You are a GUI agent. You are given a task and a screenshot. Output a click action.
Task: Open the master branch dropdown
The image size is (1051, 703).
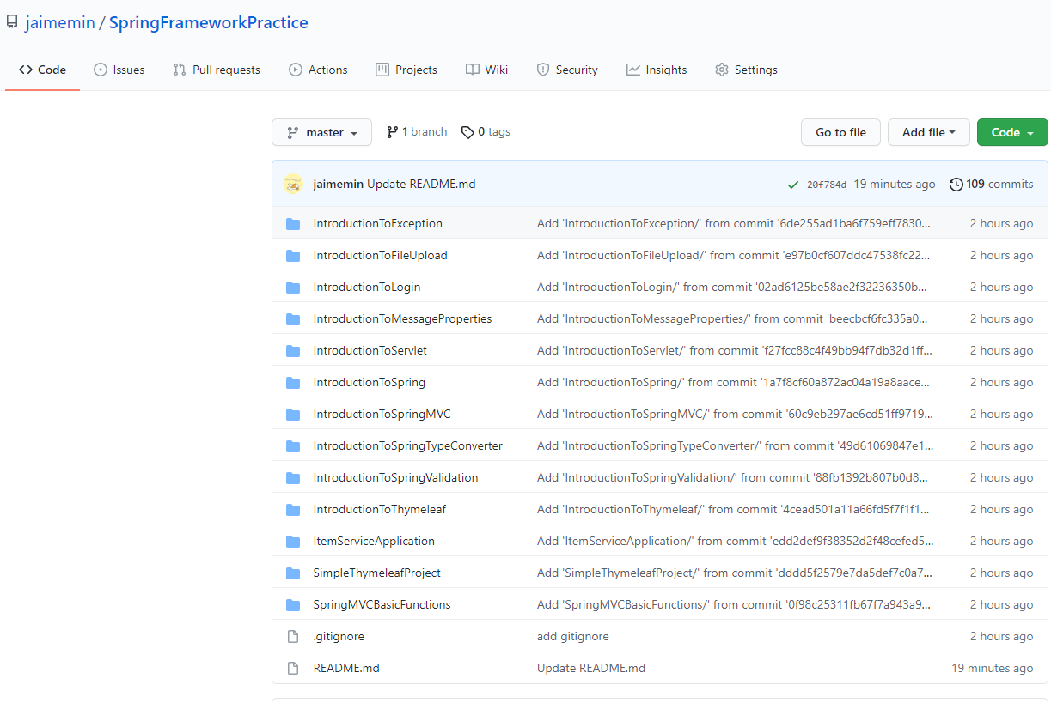(321, 132)
